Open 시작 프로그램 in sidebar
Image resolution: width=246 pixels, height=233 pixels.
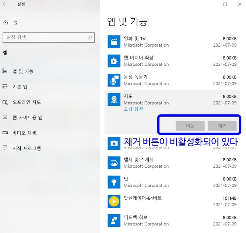coord(27,148)
